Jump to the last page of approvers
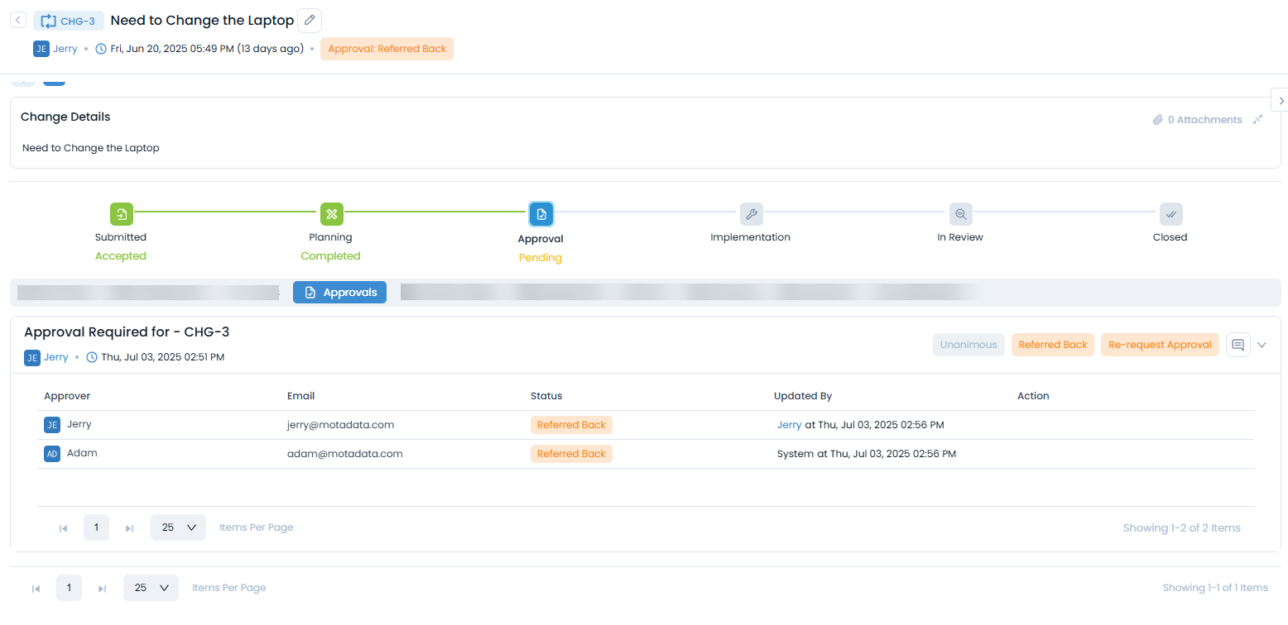 tap(129, 527)
